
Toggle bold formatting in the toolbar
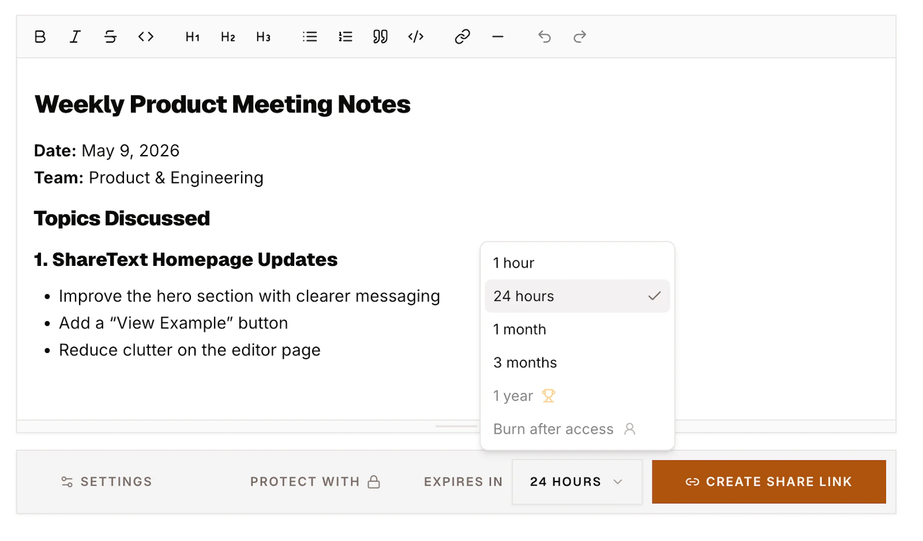tap(40, 37)
